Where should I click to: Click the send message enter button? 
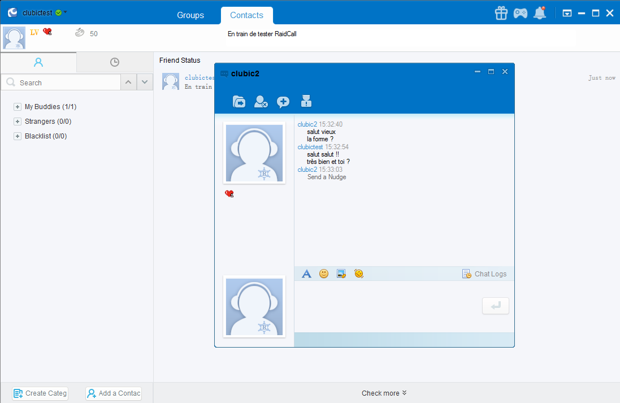click(496, 306)
